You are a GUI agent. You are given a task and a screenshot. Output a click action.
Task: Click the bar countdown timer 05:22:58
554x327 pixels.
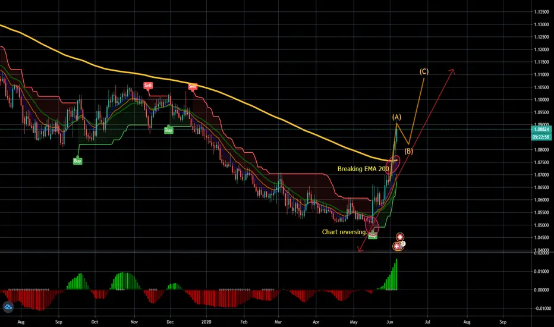pos(542,137)
